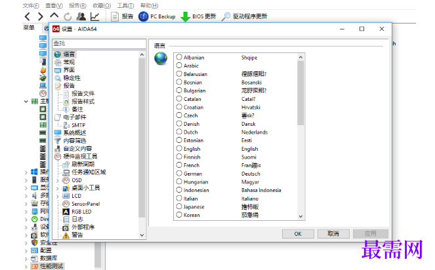Screen dimensions: 435x270
Task: Click the 查找 search field in settings
Action: (99, 43)
